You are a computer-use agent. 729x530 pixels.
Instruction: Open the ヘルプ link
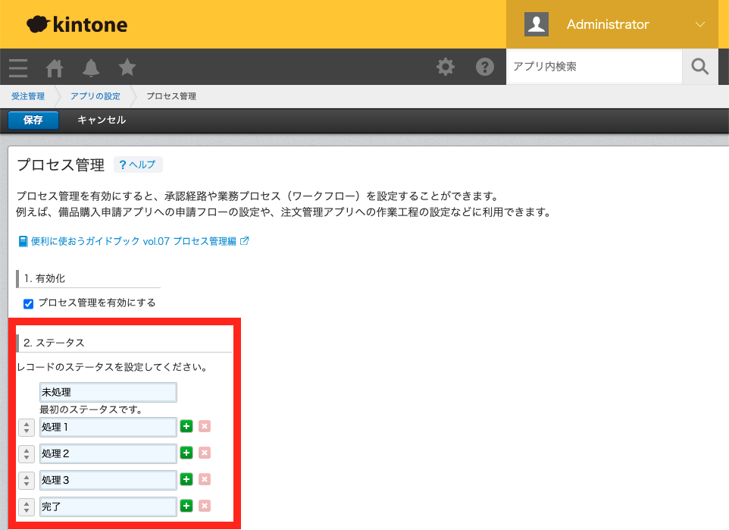(x=138, y=164)
